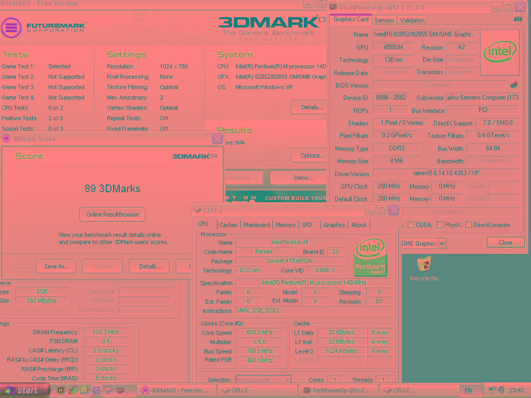Click the system clock showing 23:42
Image resolution: width=531 pixels, height=398 pixels.
(516, 390)
